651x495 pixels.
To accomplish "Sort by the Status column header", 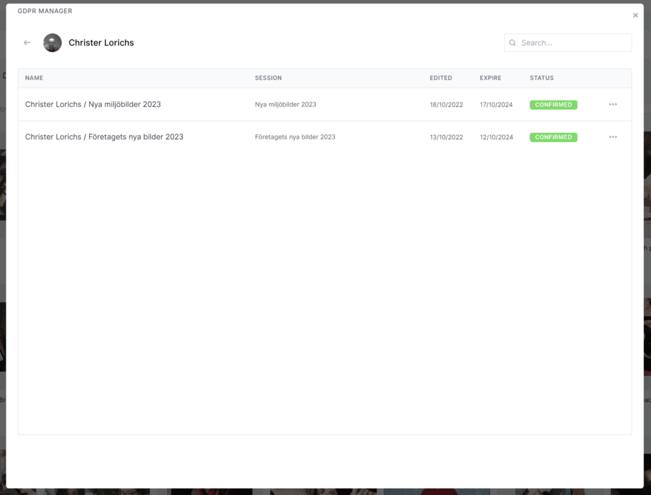I will pos(542,78).
